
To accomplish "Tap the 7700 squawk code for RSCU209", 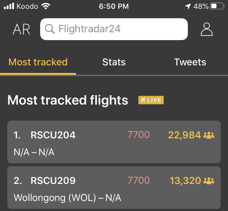I will [x=139, y=181].
